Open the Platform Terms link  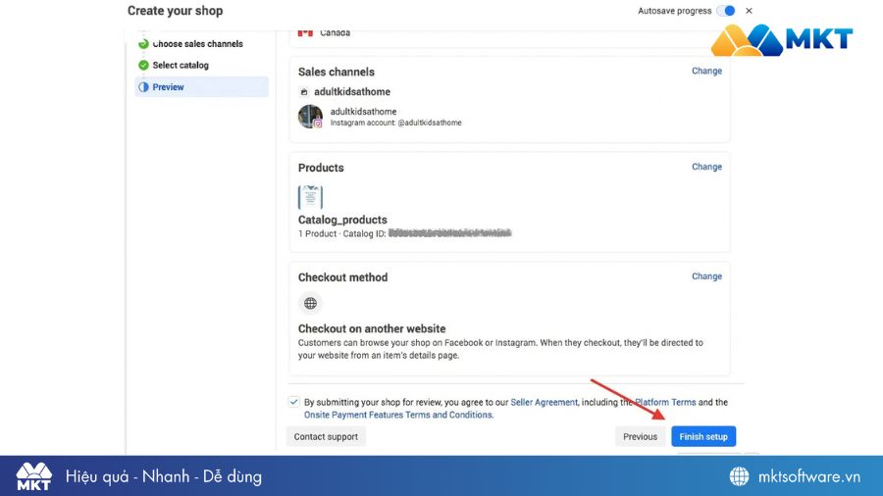(x=665, y=402)
